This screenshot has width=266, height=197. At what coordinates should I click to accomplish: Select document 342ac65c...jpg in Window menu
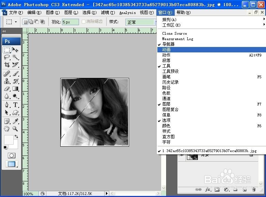click(212, 151)
